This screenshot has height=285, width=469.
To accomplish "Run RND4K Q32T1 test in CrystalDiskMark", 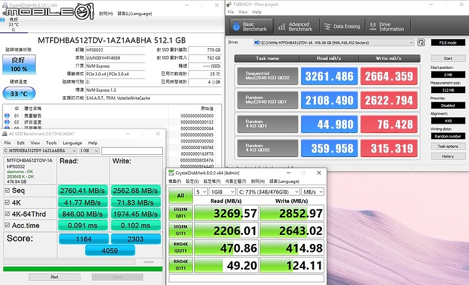I will tap(180, 247).
